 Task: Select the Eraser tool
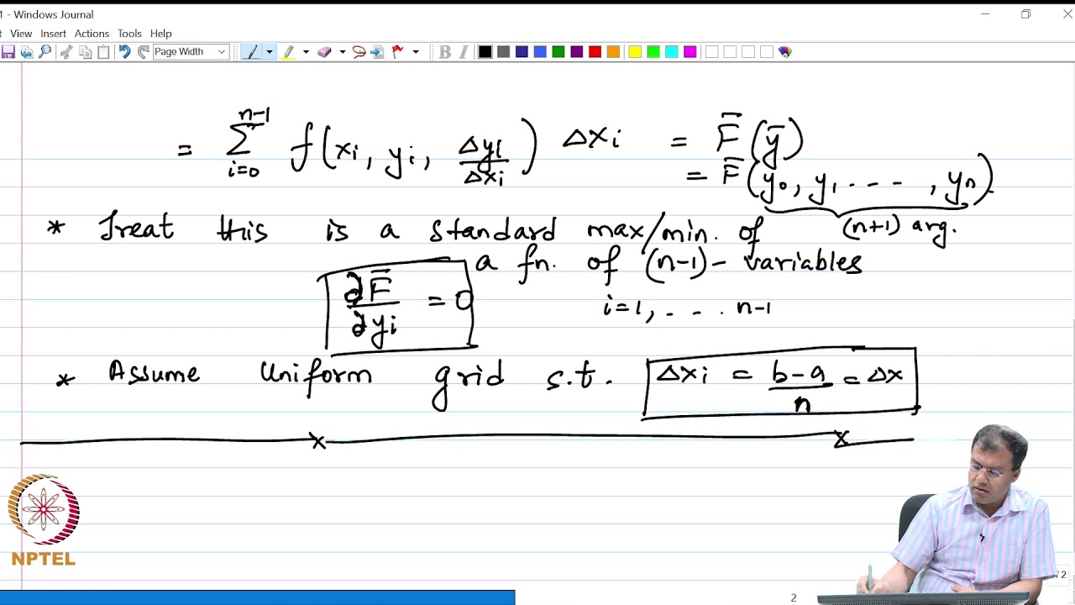click(x=324, y=52)
